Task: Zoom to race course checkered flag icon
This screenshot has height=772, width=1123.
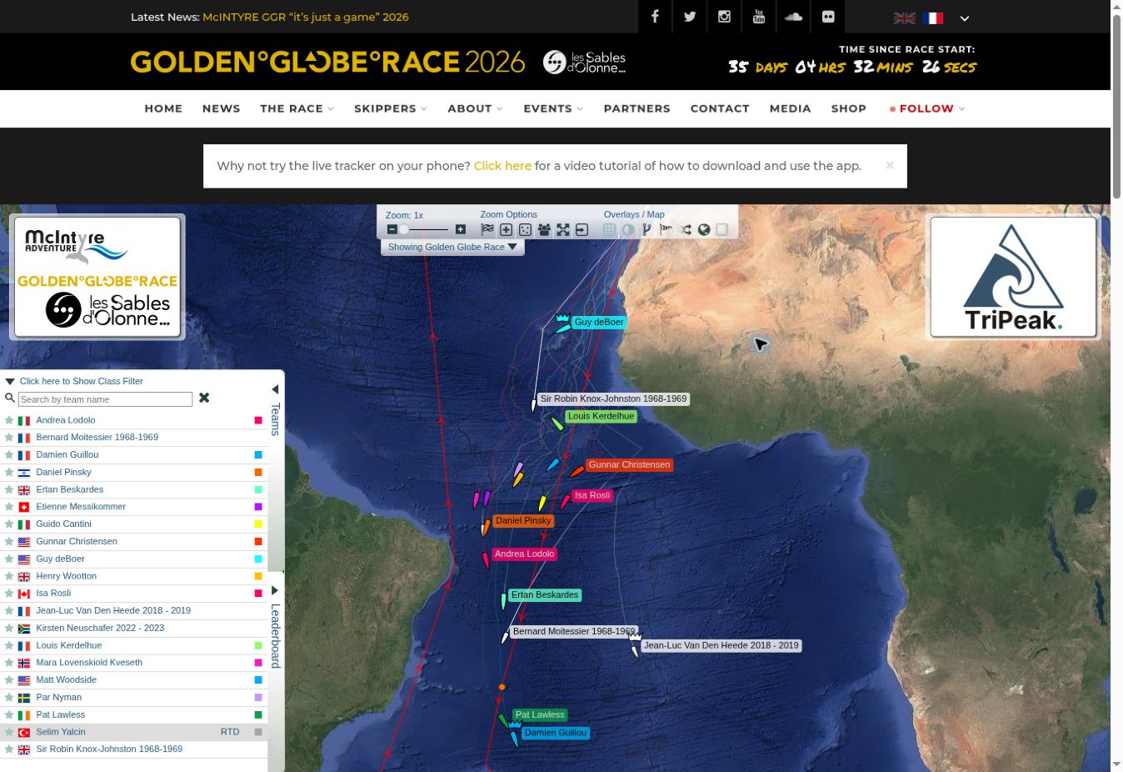Action: (487, 229)
